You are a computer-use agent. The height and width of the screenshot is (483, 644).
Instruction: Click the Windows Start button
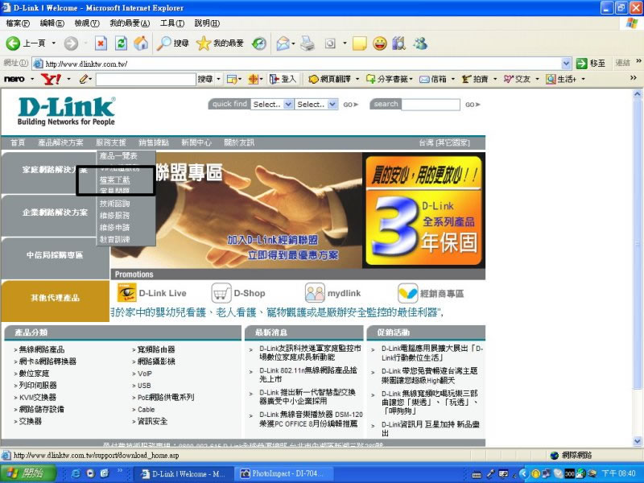coord(28,473)
